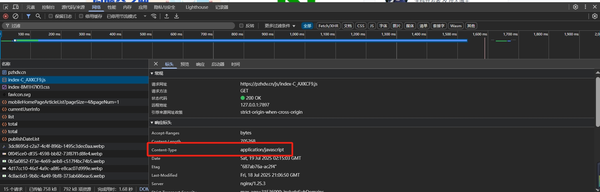Switch to the 控制台 panel tab
This screenshot has width=600, height=192.
tap(48, 7)
